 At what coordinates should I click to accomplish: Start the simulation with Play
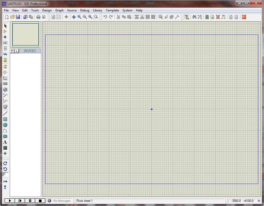(10, 201)
